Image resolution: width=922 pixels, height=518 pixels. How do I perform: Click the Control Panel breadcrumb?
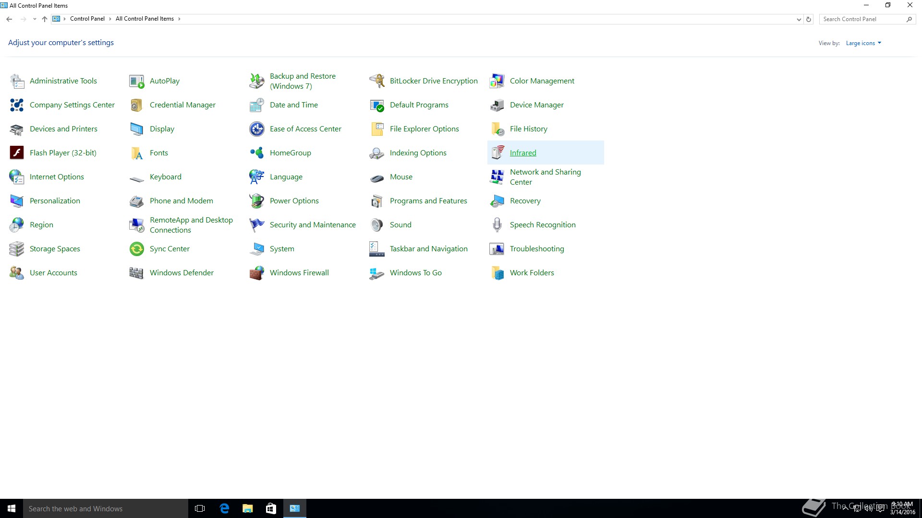coord(87,19)
